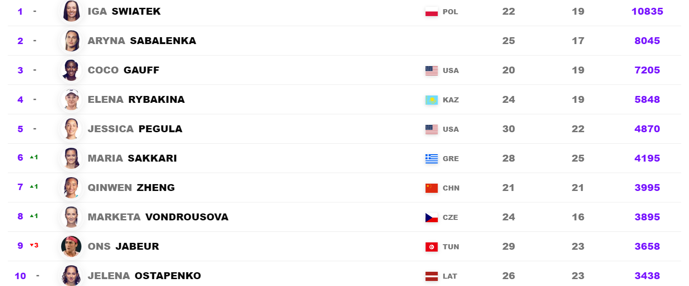Go to Marketa Vondrousova's profile
Screen dimensions: 689x286
tap(158, 217)
